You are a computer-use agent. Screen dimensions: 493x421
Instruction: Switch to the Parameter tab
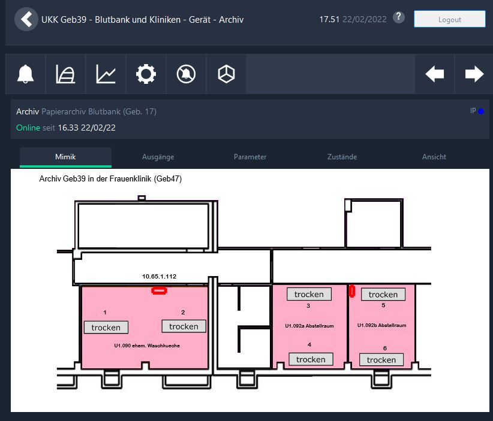(x=250, y=157)
